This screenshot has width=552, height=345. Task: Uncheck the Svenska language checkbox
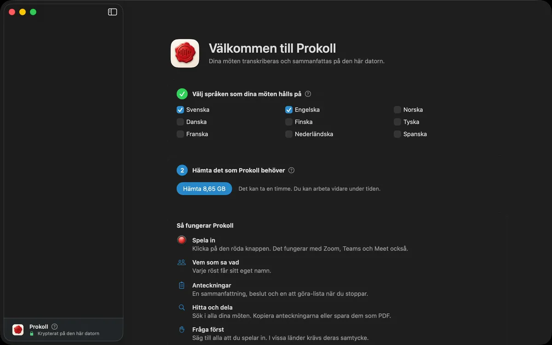[180, 110]
